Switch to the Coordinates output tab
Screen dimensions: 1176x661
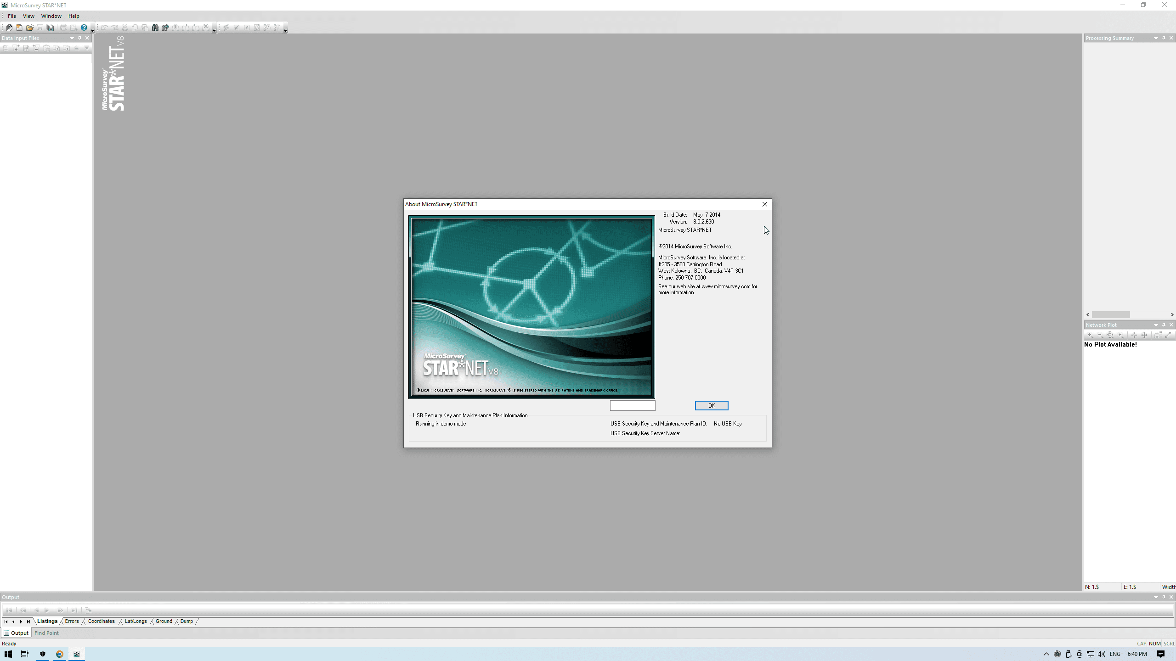[101, 622]
